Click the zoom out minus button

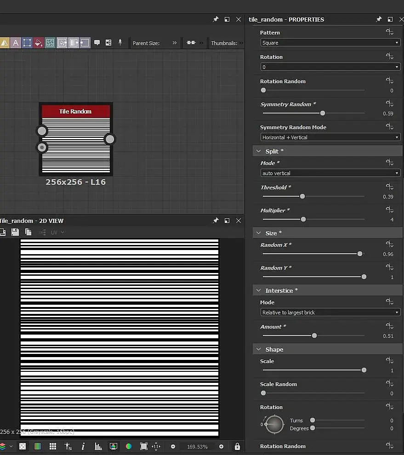pyautogui.click(x=173, y=446)
